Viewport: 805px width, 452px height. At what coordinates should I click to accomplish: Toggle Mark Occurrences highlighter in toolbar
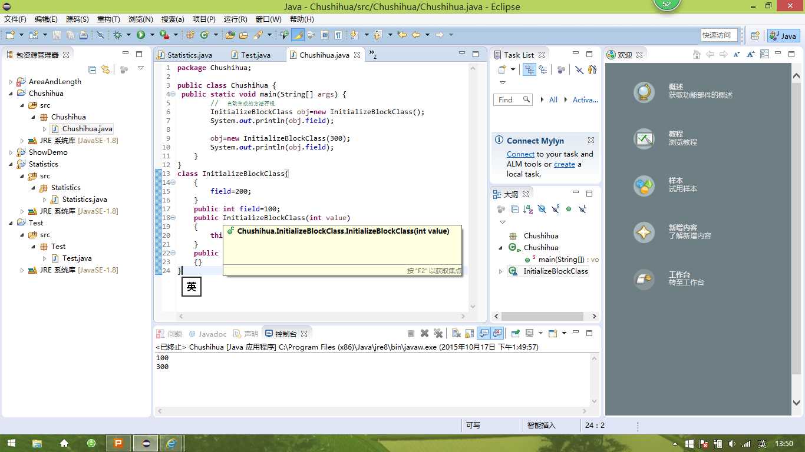298,35
